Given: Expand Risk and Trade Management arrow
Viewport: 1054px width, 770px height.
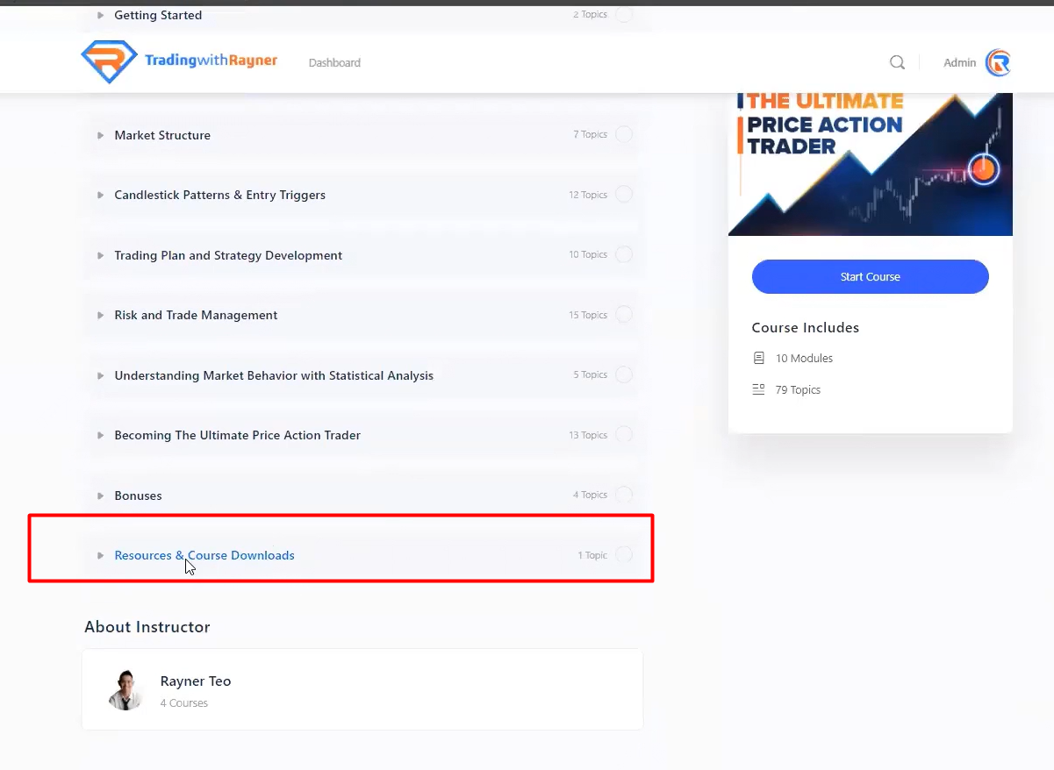Looking at the screenshot, I should 100,315.
